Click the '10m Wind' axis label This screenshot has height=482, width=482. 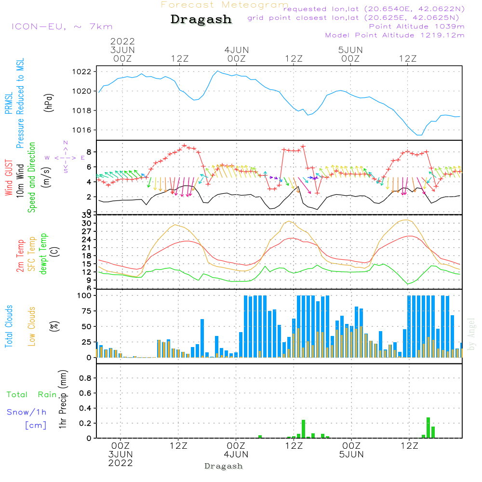tap(20, 180)
